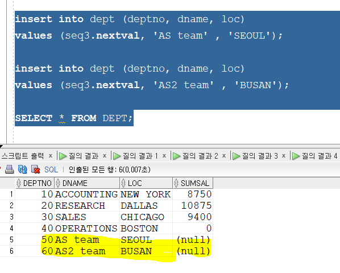Sort by the DEPTNO column header
Viewport: 340px width, 273px height.
(35, 183)
